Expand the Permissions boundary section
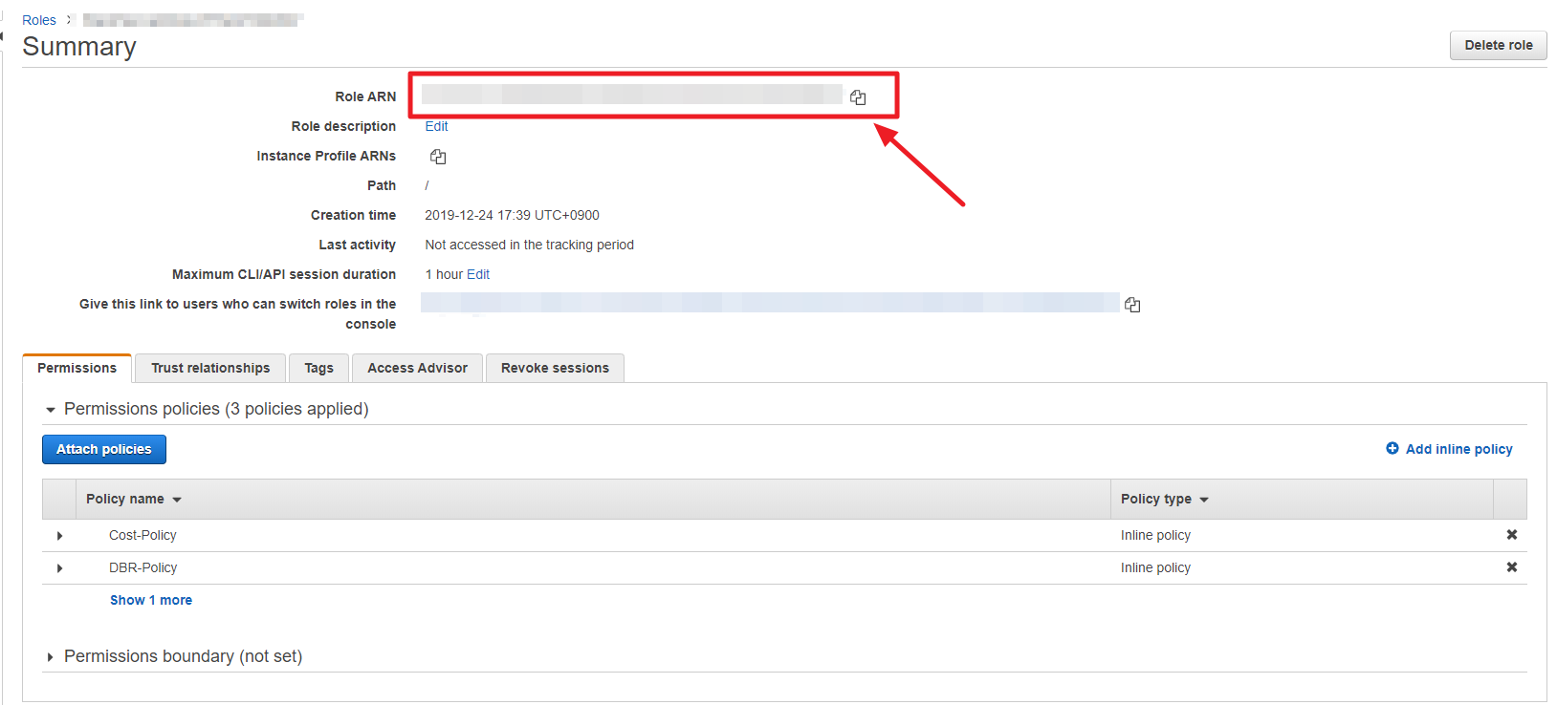Viewport: 1557px width, 705px height. click(x=51, y=657)
